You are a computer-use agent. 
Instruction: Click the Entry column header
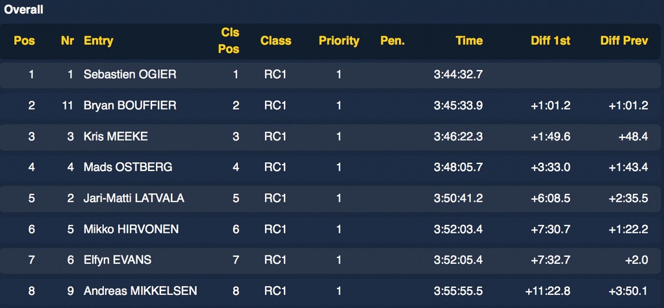point(98,41)
